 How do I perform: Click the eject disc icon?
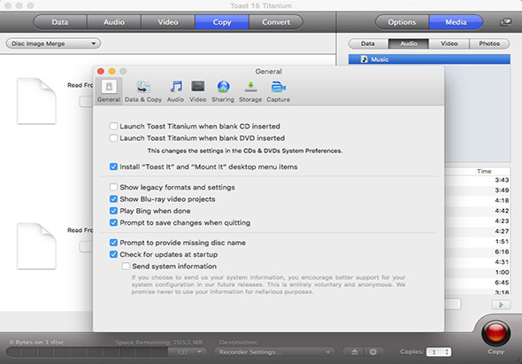[354, 352]
